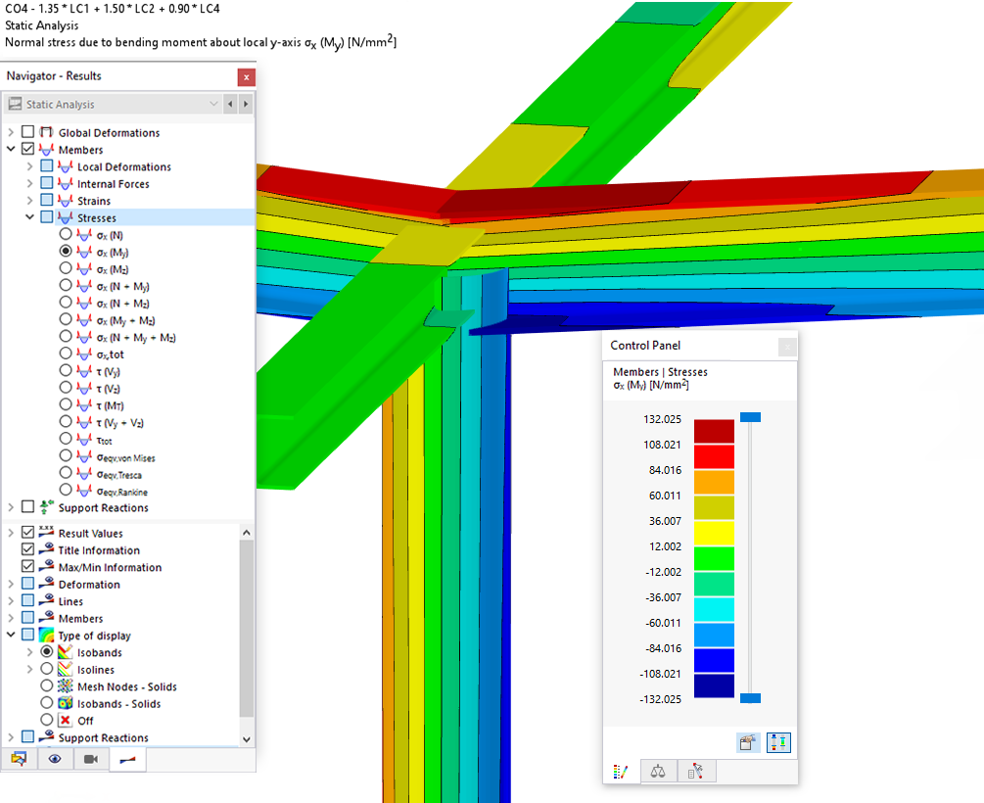This screenshot has width=984, height=803.
Task: Check the Support Reactions results checkbox
Action: [27, 506]
